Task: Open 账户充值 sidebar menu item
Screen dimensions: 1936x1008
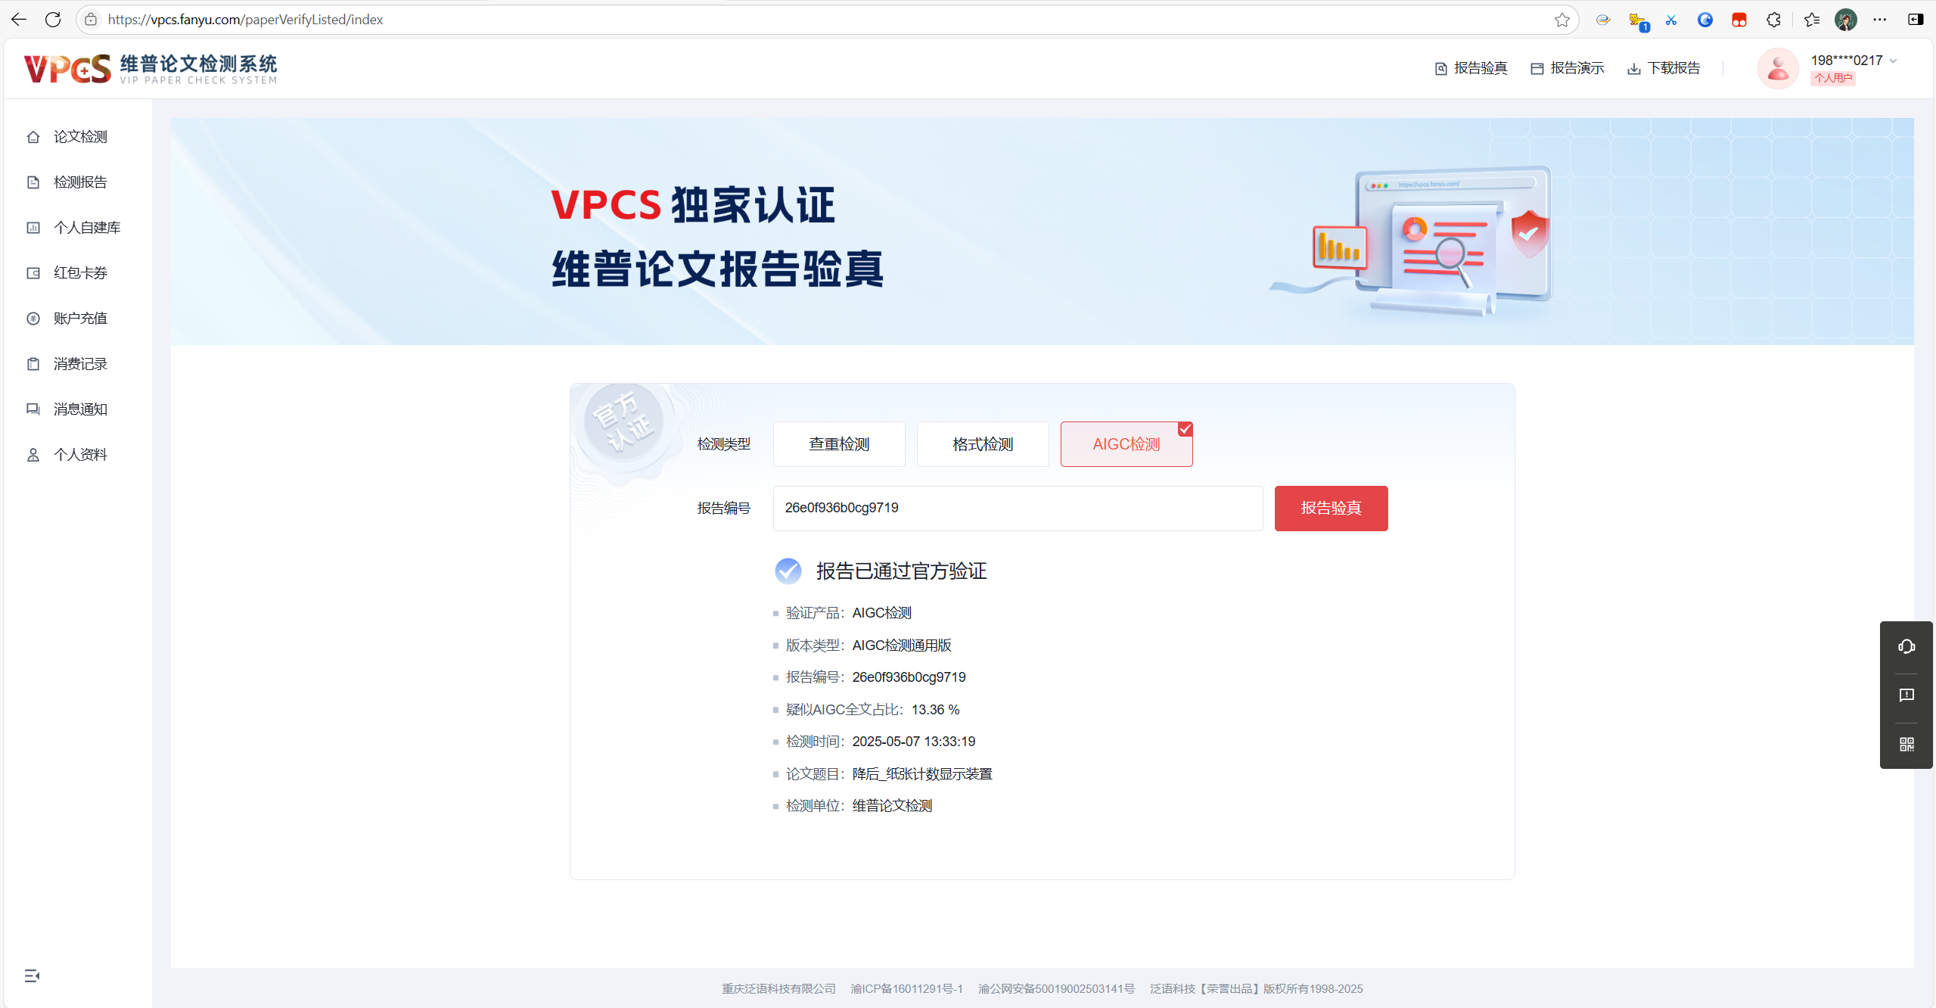Action: [x=80, y=319]
